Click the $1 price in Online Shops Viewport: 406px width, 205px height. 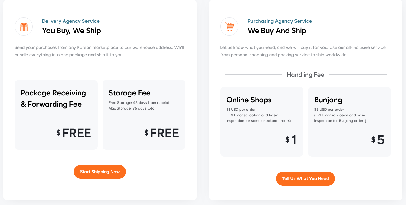point(291,140)
